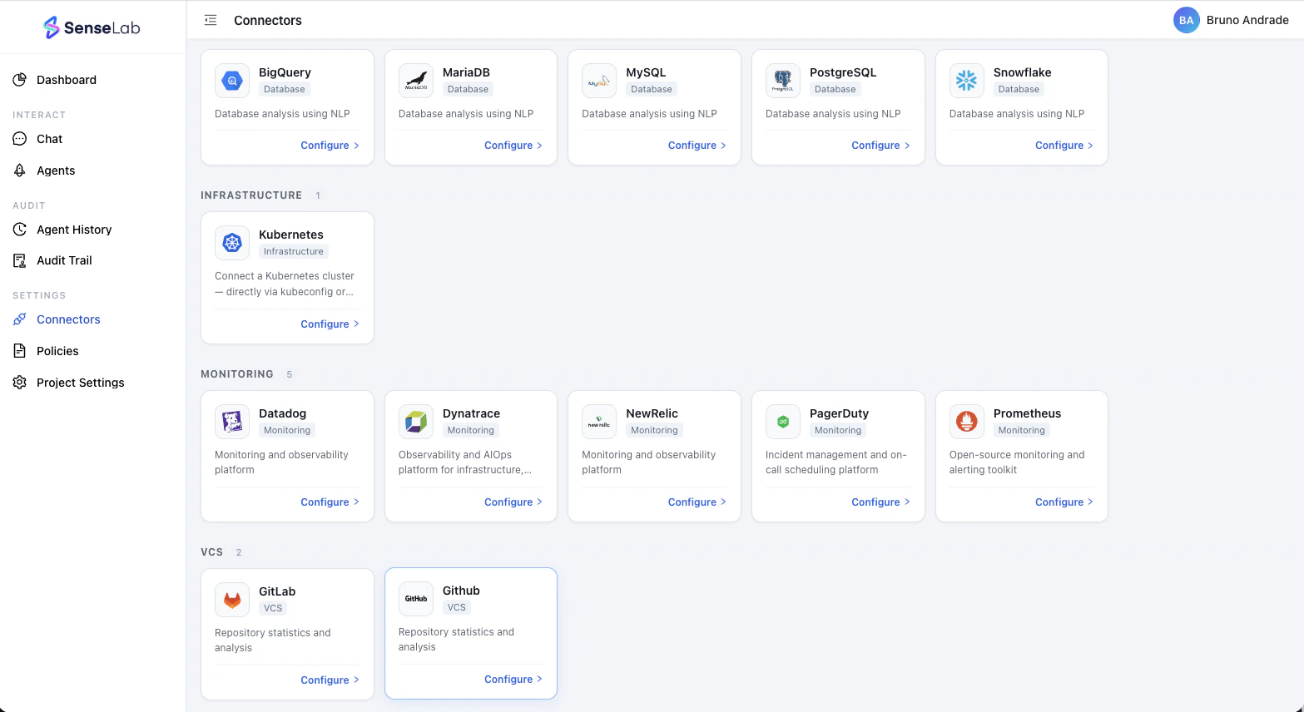This screenshot has width=1304, height=712.
Task: Click the Infrastructure tag under Kubernetes
Action: tap(294, 251)
